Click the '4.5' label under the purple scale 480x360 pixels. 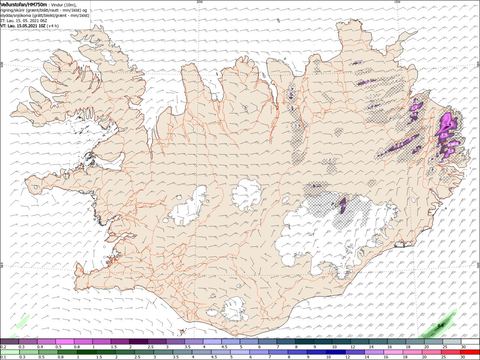[224, 347]
